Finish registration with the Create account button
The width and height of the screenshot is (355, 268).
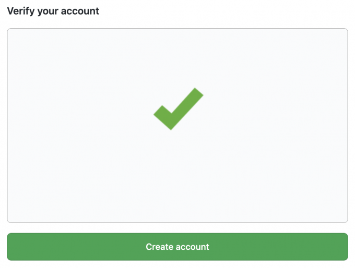tap(177, 247)
